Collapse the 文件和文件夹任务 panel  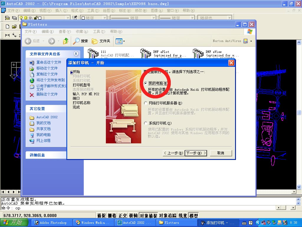coord(76,54)
